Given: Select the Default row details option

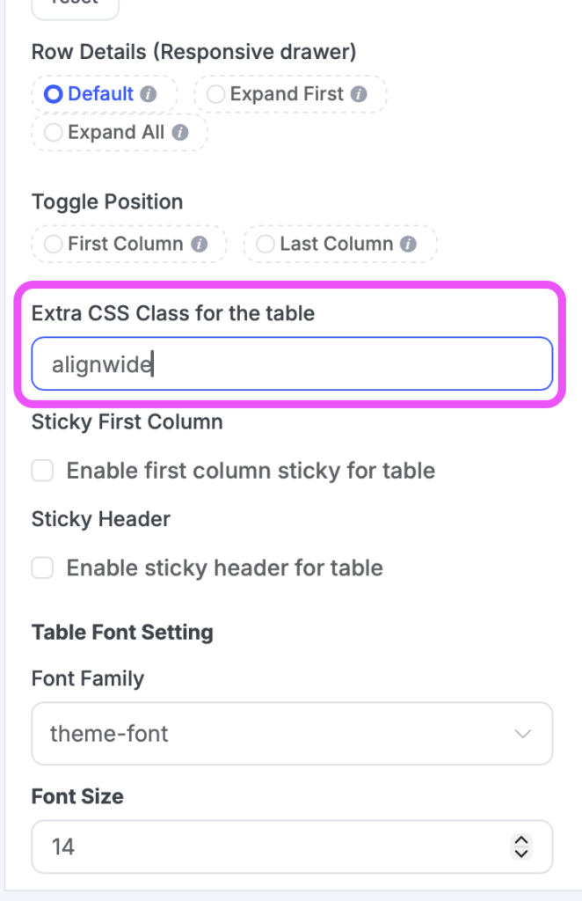Looking at the screenshot, I should tap(54, 93).
